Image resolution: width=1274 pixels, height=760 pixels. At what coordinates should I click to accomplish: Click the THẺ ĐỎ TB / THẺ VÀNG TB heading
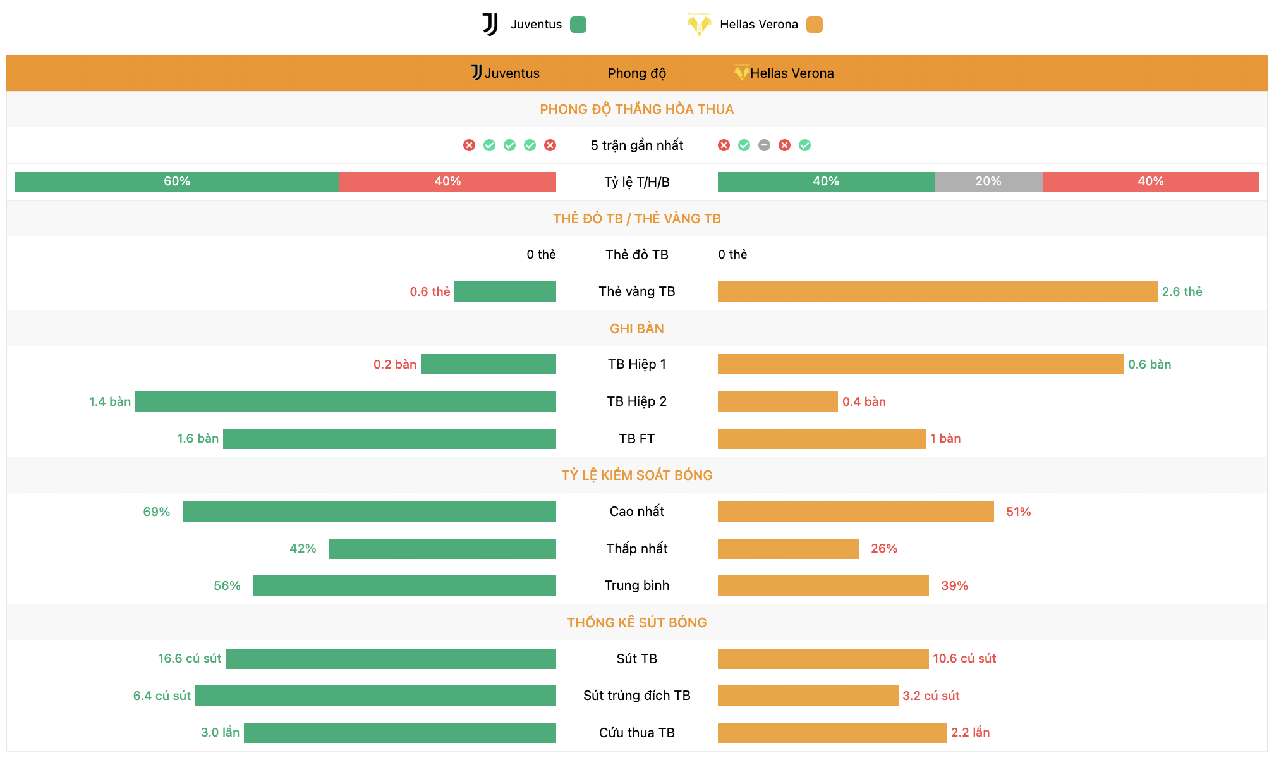pyautogui.click(x=637, y=219)
